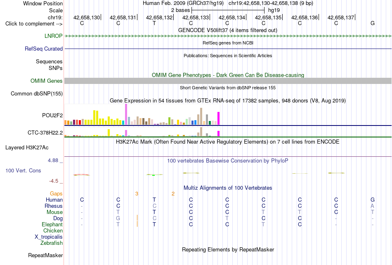The height and width of the screenshot is (265, 392).
Task: Click the tallest violet bar in POU2F2 chart
Action: click(x=126, y=114)
